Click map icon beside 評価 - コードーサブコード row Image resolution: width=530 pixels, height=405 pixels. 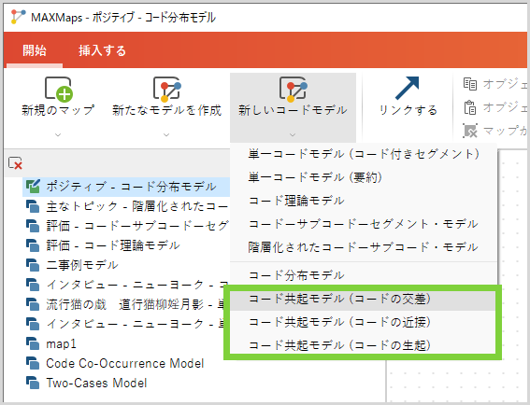[x=33, y=226]
